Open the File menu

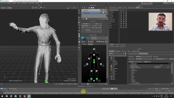pos(1,3)
